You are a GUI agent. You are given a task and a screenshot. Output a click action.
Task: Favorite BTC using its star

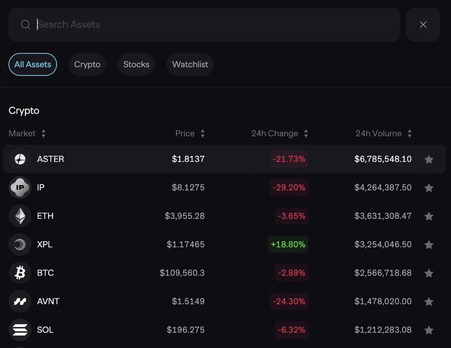coord(429,273)
